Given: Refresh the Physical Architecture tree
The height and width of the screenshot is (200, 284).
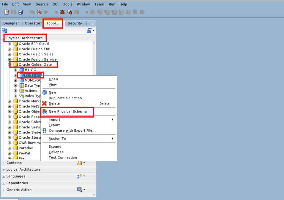Looking at the screenshot, I should [4, 30].
